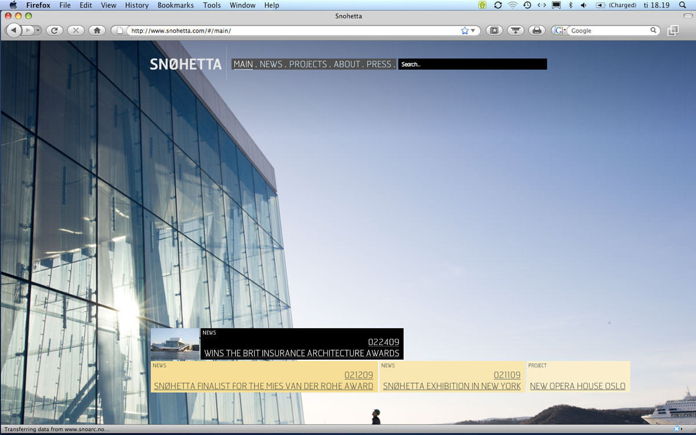Open the Apple menu
The height and width of the screenshot is (435, 696).
13,5
